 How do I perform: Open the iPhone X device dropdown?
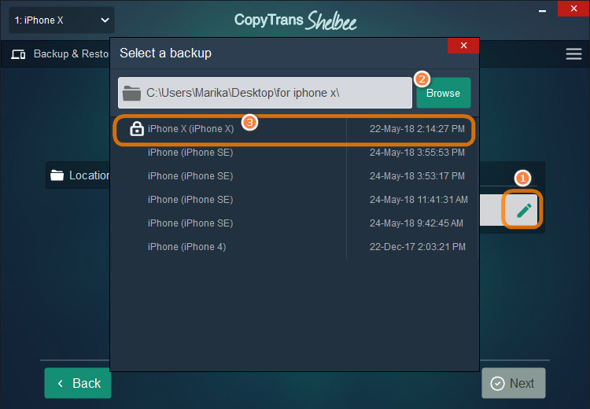tap(61, 20)
